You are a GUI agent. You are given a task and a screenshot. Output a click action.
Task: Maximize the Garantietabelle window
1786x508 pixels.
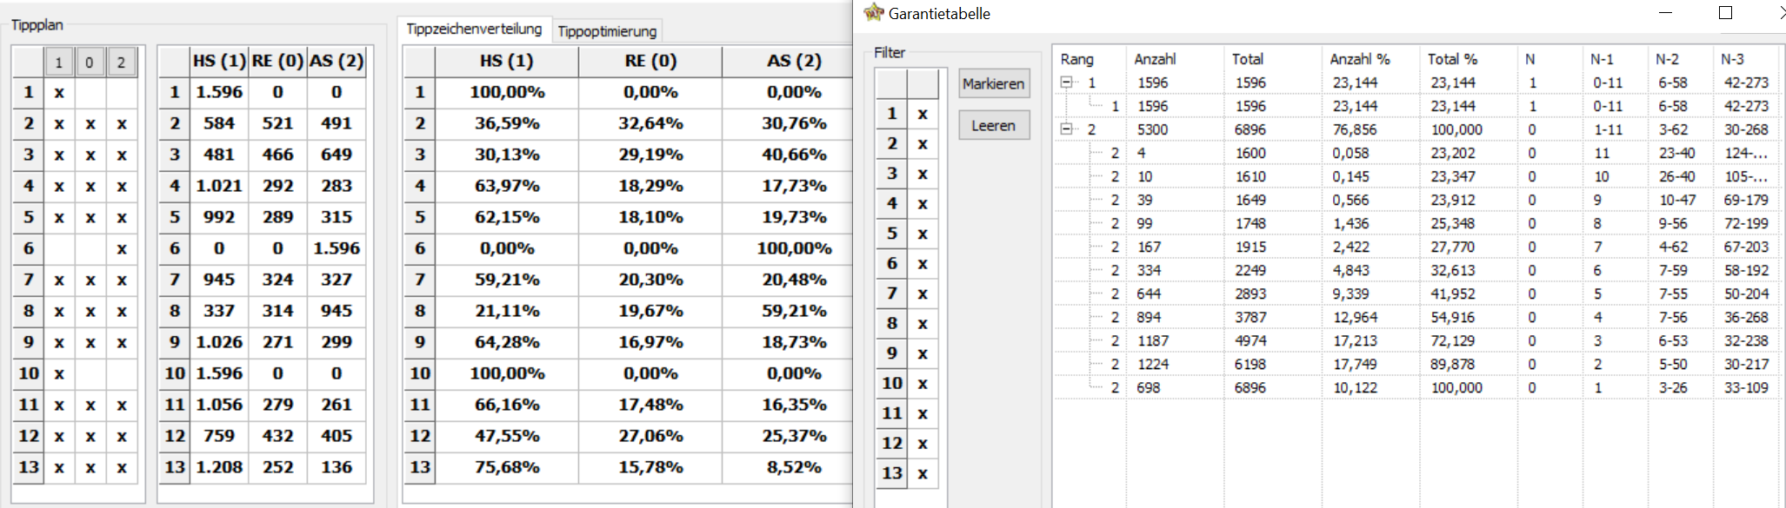1725,12
